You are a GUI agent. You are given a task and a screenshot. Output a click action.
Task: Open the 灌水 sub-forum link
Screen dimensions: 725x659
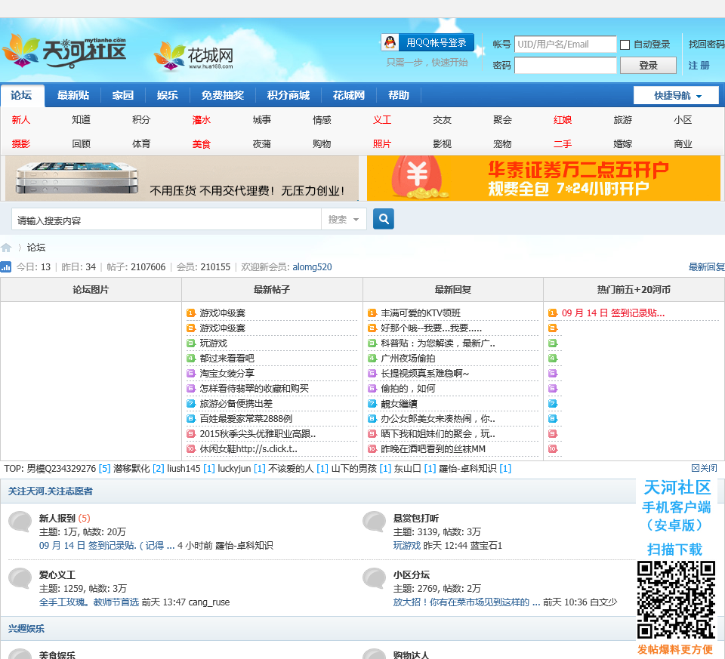tap(202, 120)
